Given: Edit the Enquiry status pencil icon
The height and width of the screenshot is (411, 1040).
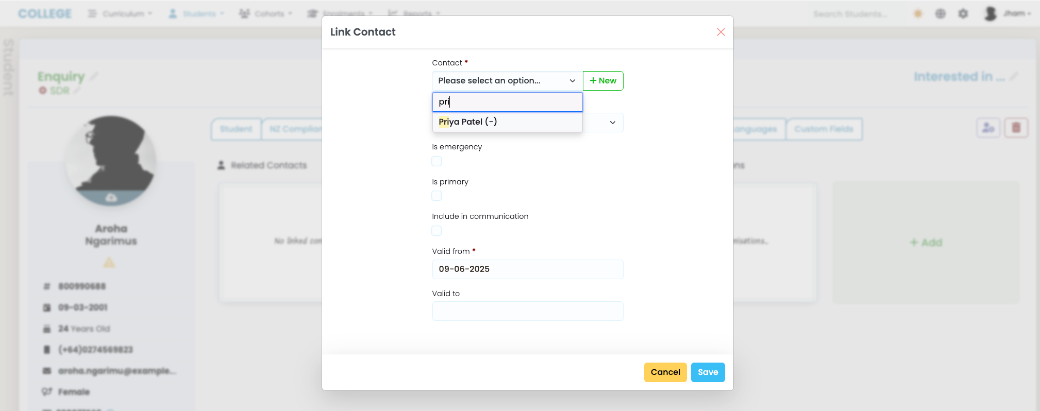Looking at the screenshot, I should point(94,76).
